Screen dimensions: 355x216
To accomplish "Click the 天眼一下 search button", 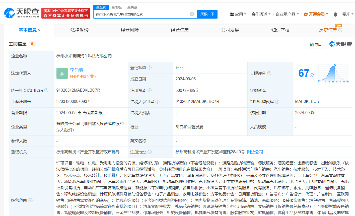I will [x=207, y=14].
